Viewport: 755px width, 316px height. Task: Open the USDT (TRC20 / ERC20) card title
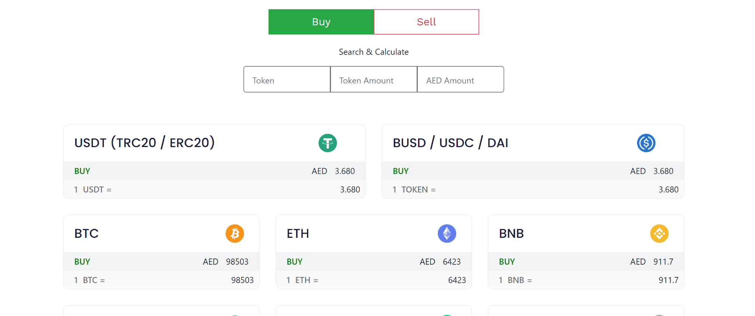coord(145,143)
